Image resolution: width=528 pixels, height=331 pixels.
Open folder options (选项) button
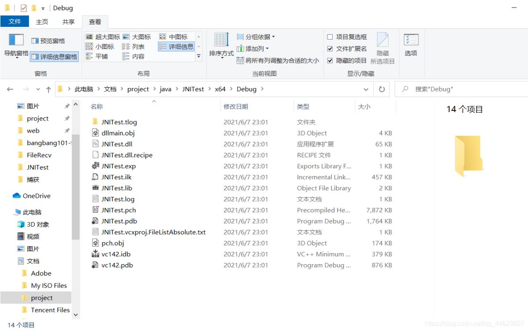411,45
